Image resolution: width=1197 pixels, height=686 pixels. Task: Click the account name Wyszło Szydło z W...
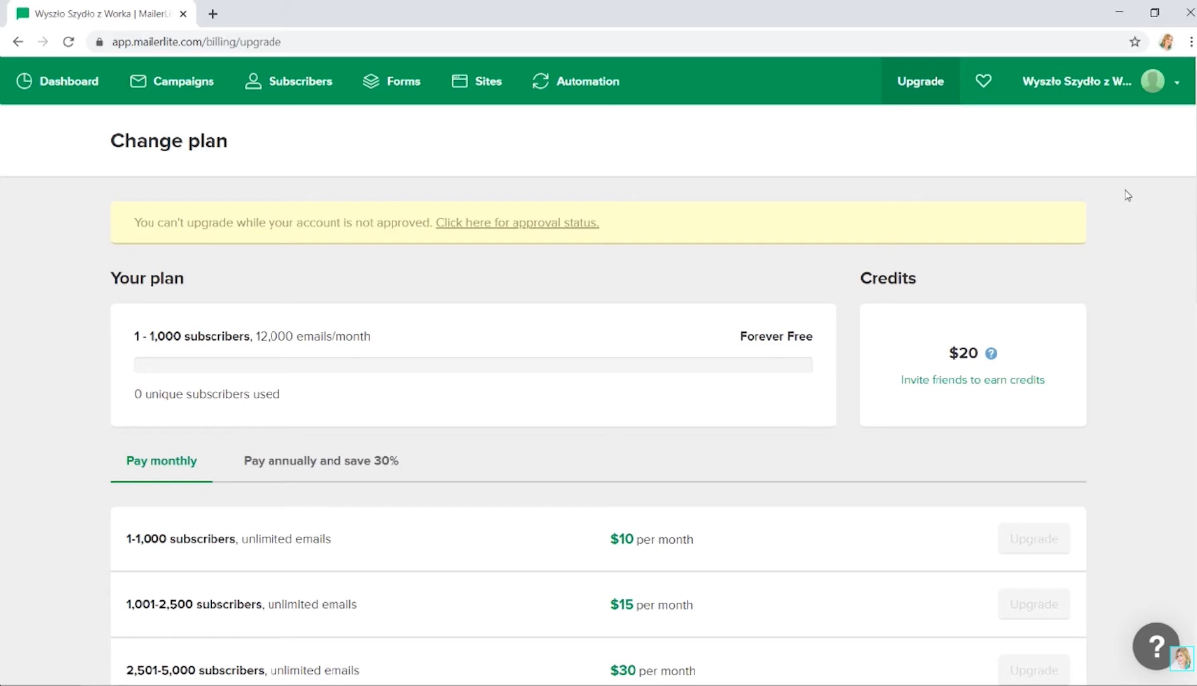[1077, 81]
